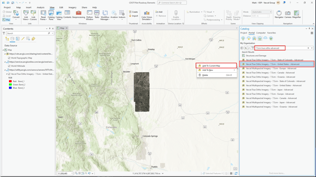The image size is (316, 177).
Task: Toggle World Hillshade layer visibility
Action: (9, 66)
